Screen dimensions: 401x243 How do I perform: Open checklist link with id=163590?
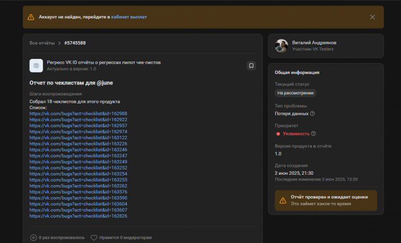pos(78,198)
